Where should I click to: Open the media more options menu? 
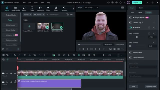71,14
